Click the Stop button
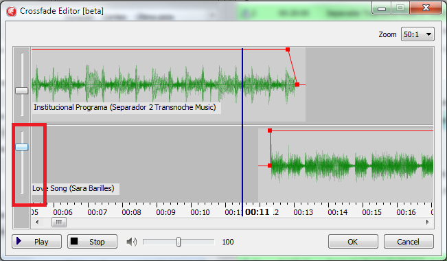 click(93, 242)
